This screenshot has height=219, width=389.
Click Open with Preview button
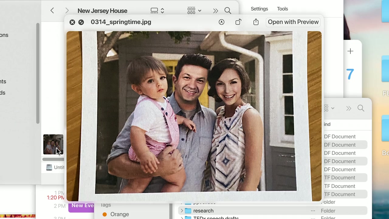(293, 22)
